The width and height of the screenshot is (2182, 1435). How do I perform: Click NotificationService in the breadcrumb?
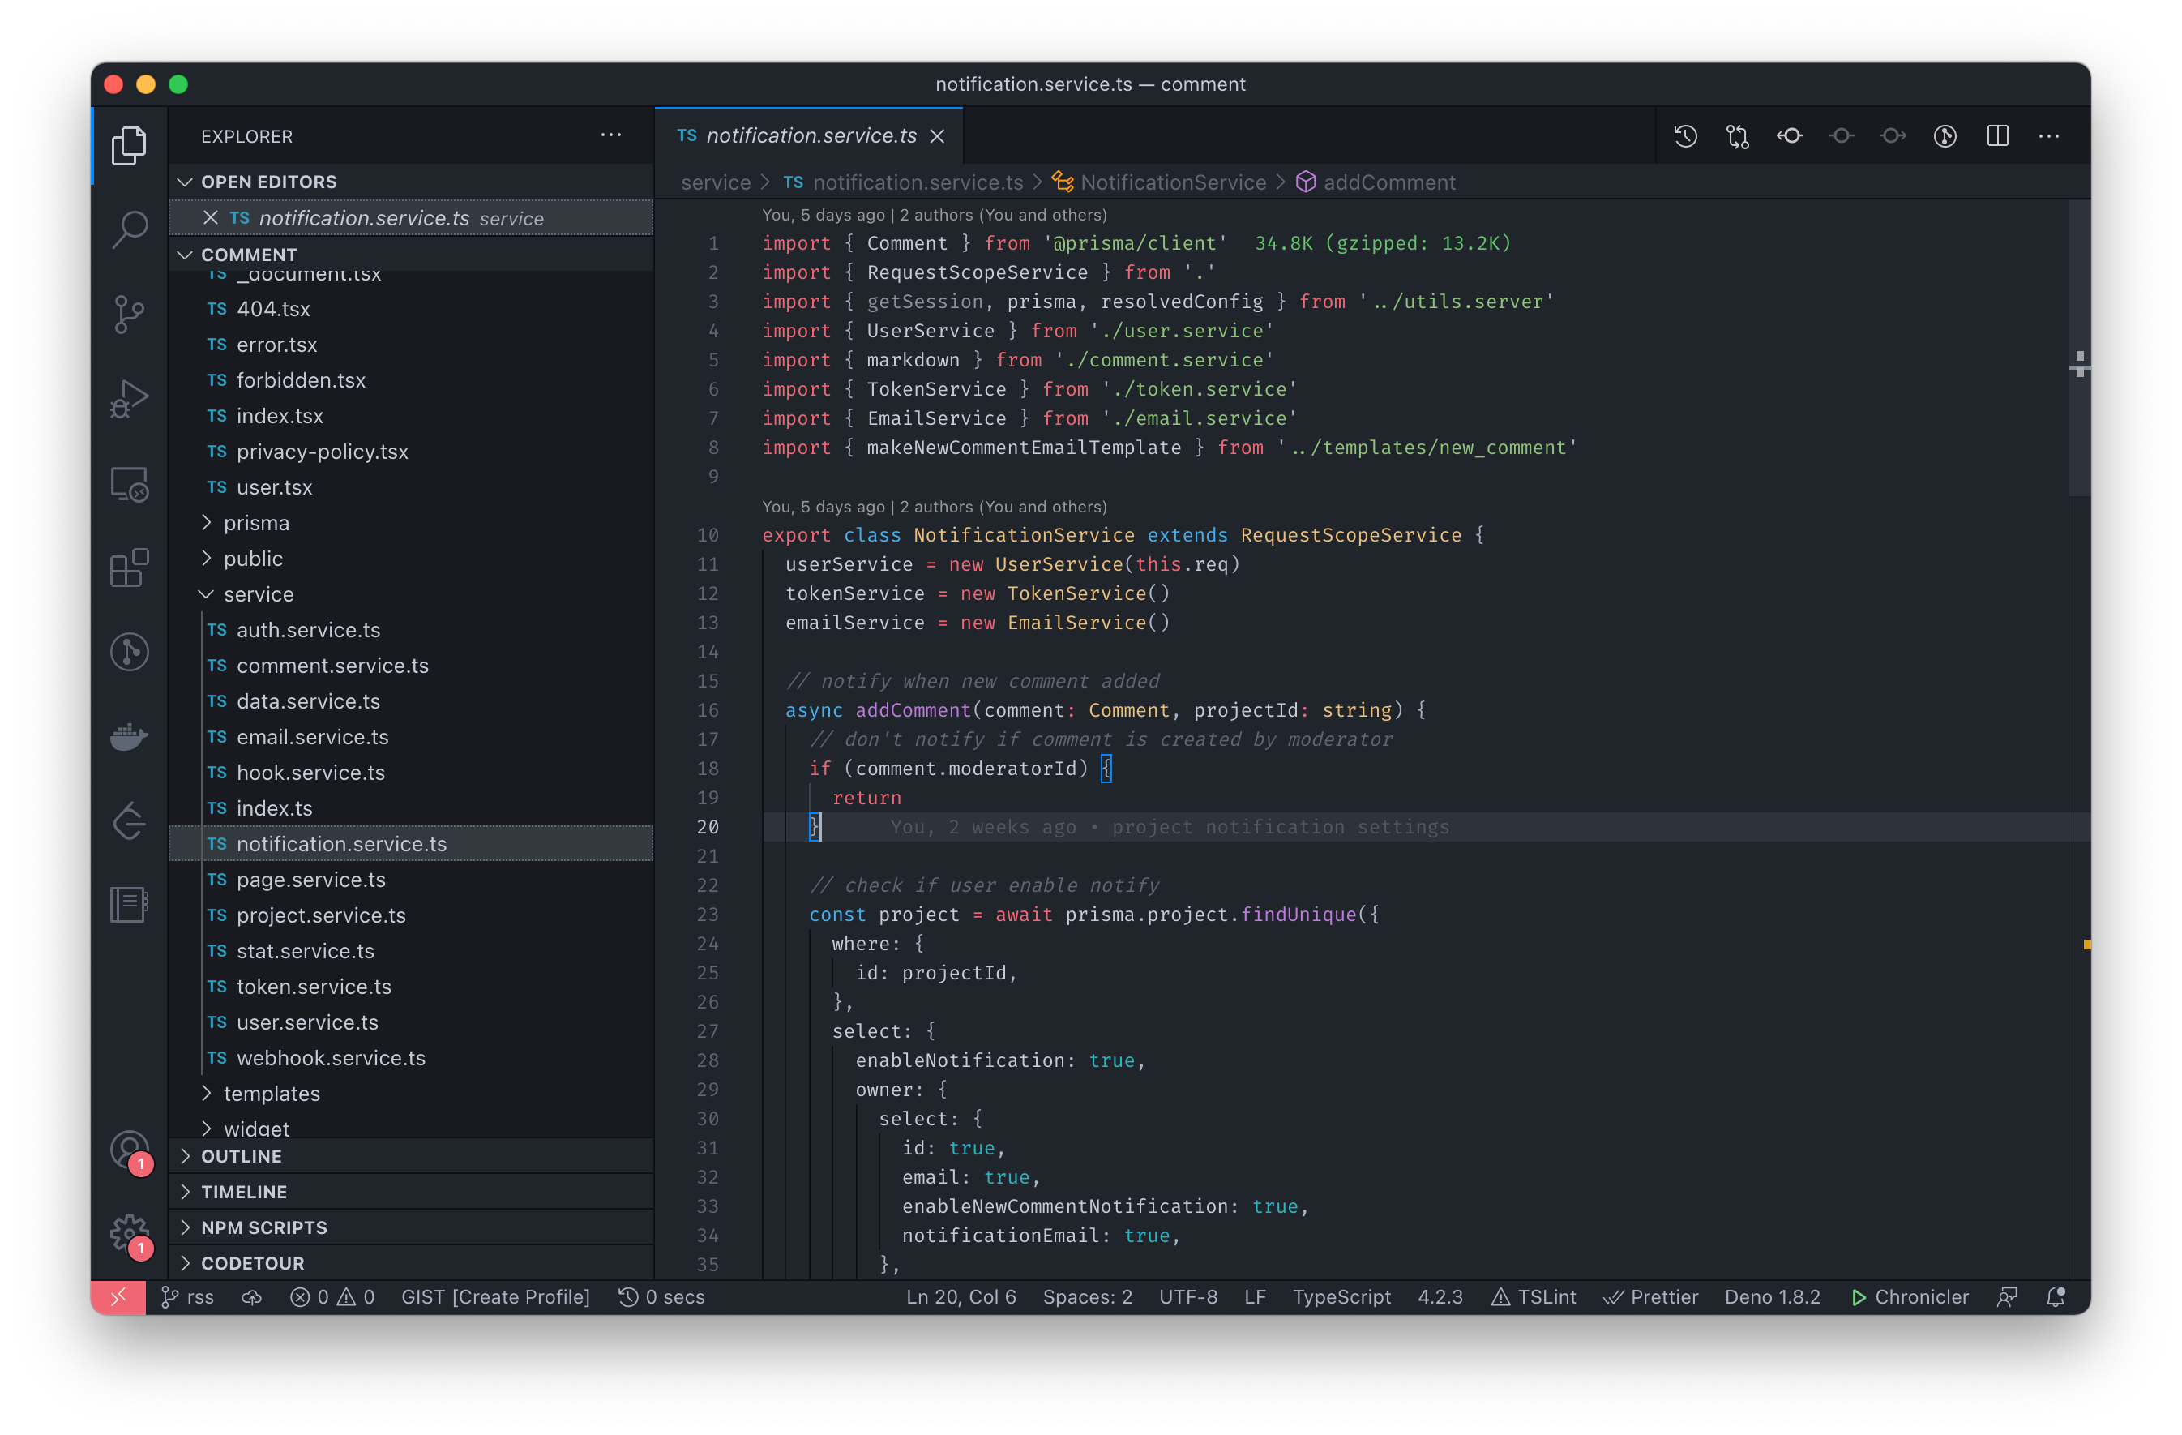point(1172,182)
